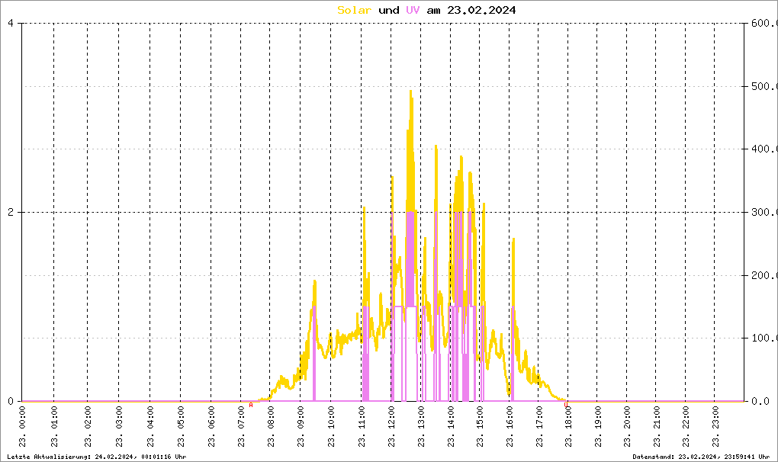Click the time axis label '23. 11:00'
Viewport: 778px width, 462px height.
click(362, 426)
